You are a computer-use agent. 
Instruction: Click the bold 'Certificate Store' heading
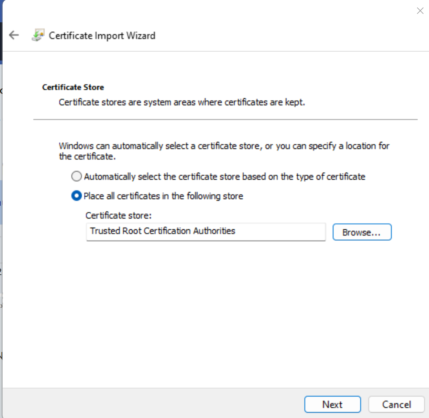[x=73, y=87]
